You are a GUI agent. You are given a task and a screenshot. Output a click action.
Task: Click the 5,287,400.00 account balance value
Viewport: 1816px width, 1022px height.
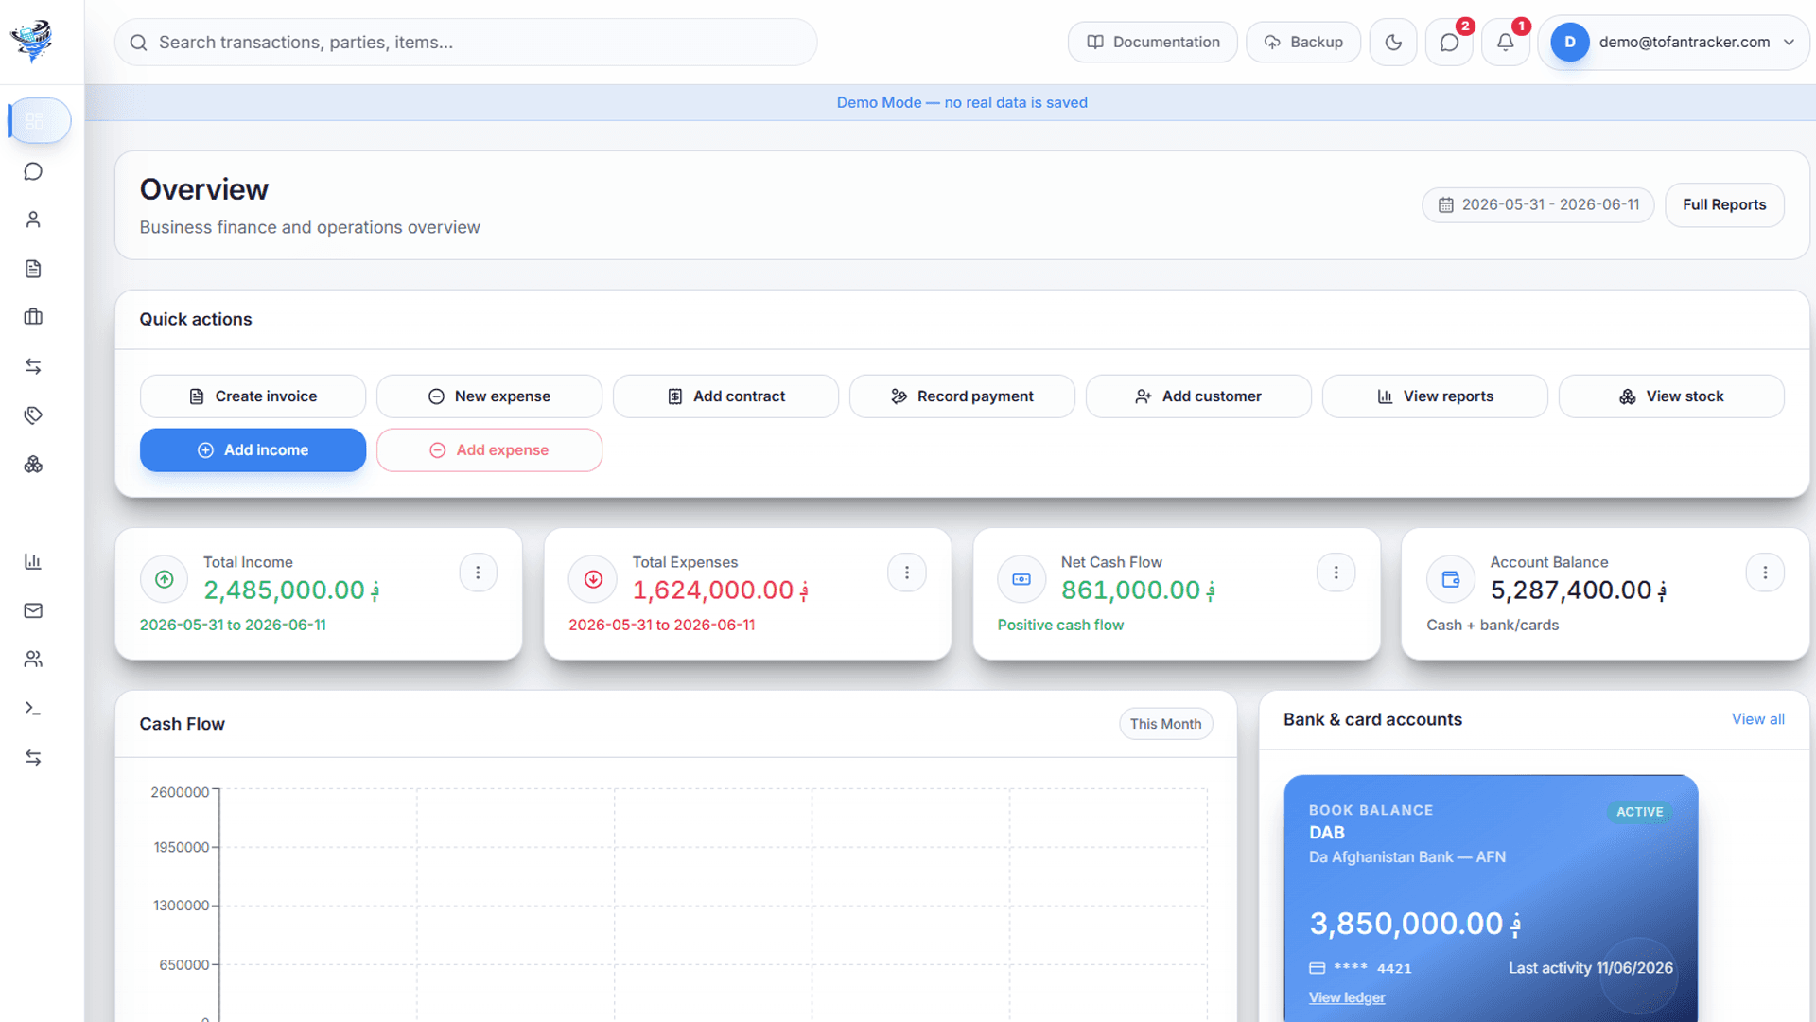(1579, 590)
